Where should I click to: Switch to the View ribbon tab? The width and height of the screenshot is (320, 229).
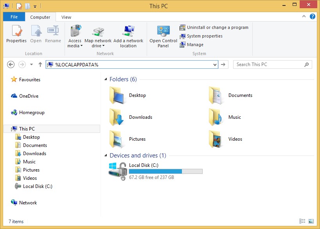(x=67, y=17)
